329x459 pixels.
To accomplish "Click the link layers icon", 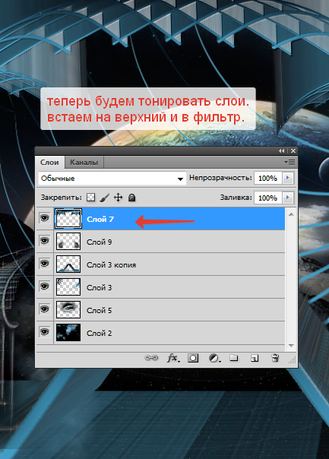I will (151, 357).
